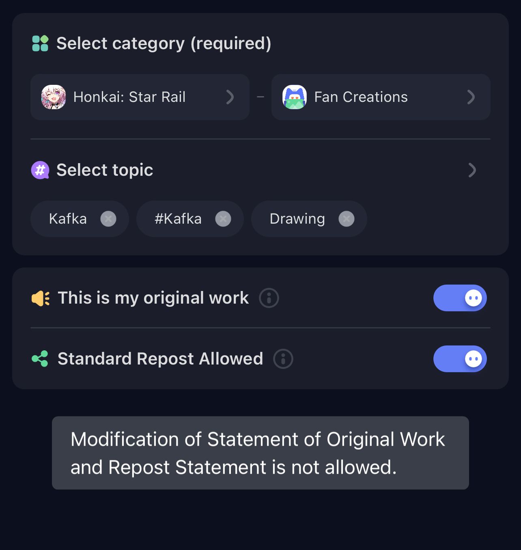Click the green share icon
521x550 pixels.
tap(40, 359)
